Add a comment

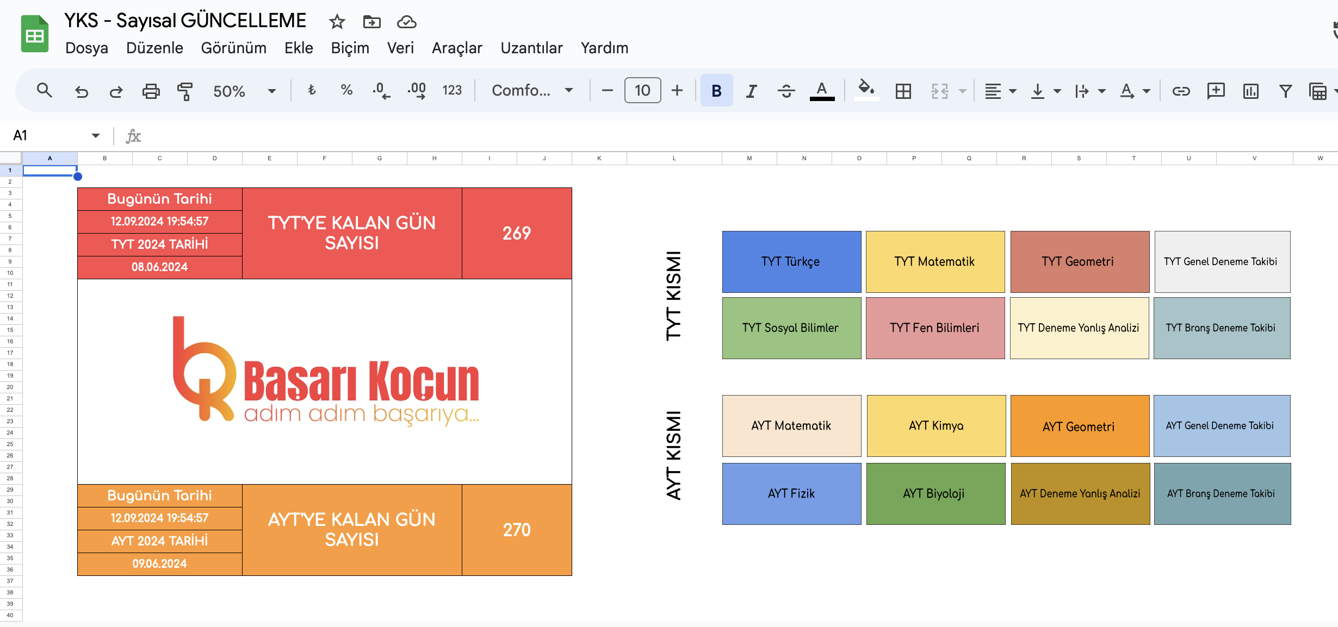pyautogui.click(x=1216, y=91)
